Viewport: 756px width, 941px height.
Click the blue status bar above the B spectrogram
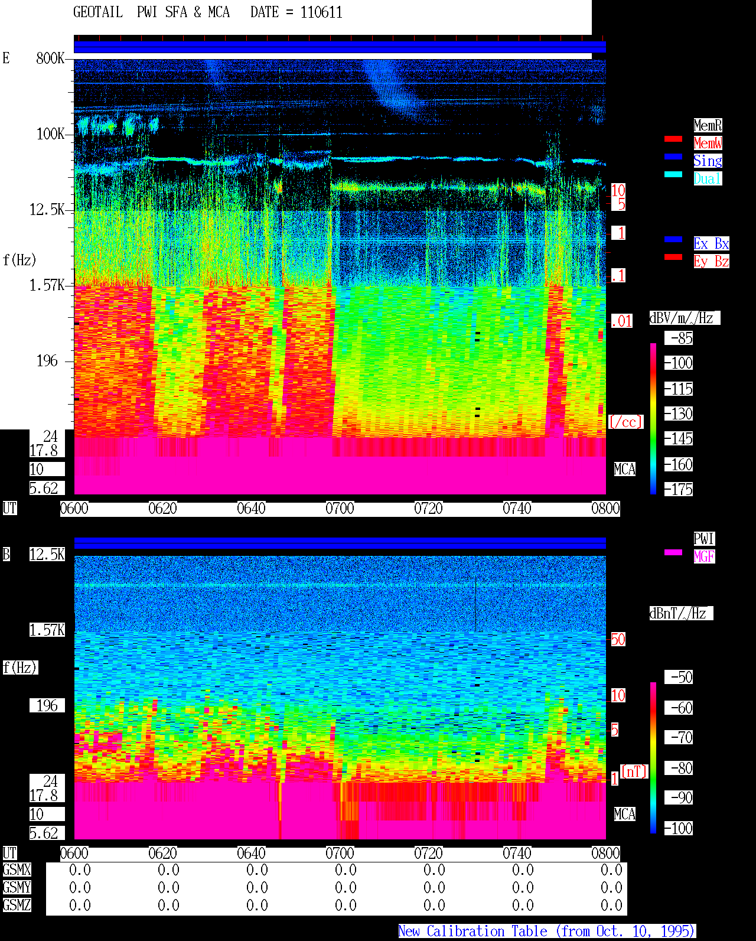coord(340,543)
